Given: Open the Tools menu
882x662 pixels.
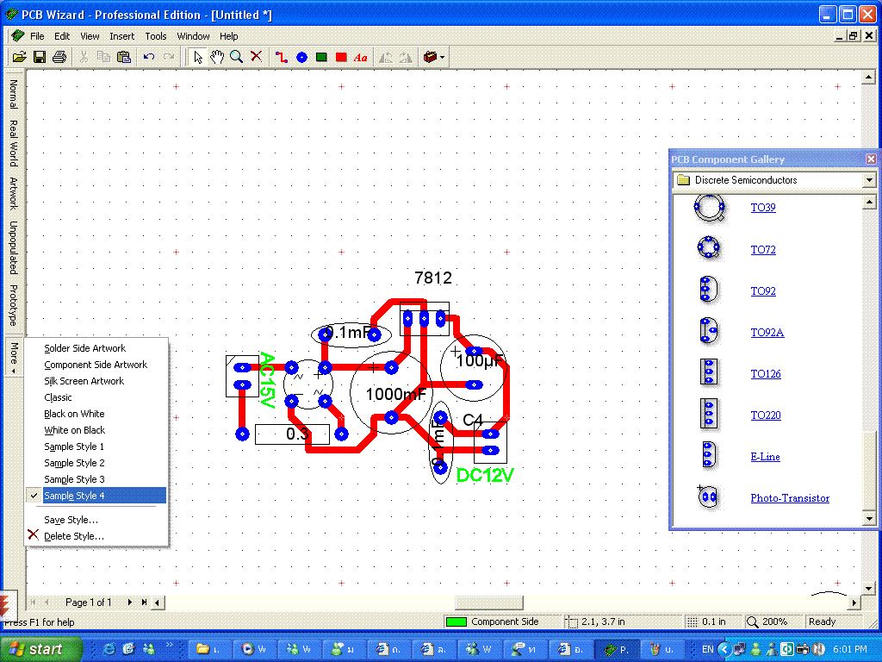Looking at the screenshot, I should pyautogui.click(x=156, y=36).
